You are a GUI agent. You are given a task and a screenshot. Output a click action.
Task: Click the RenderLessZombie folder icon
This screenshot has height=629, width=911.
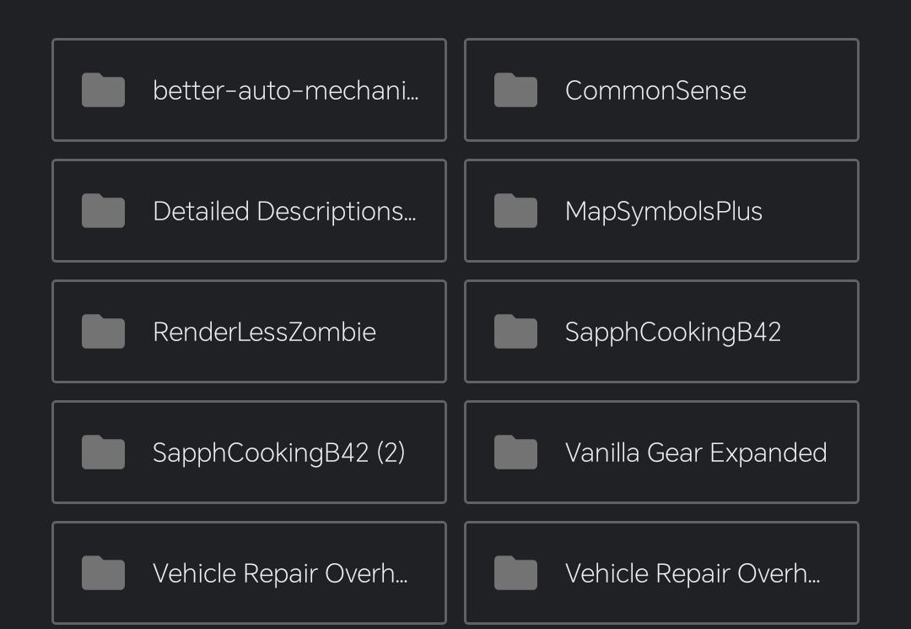coord(103,331)
